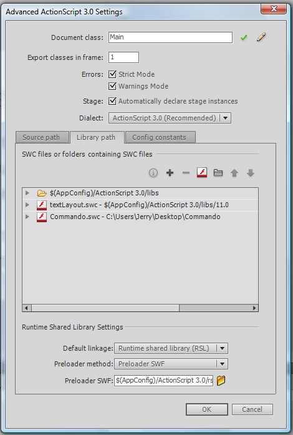Remove selected path with the minus icon
The height and width of the screenshot is (435, 293).
186,173
